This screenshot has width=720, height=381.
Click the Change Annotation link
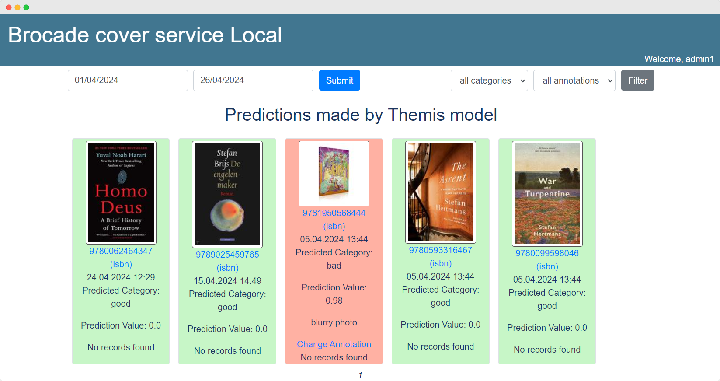(x=334, y=344)
